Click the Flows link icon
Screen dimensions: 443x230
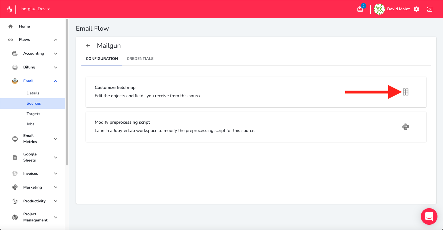click(11, 40)
